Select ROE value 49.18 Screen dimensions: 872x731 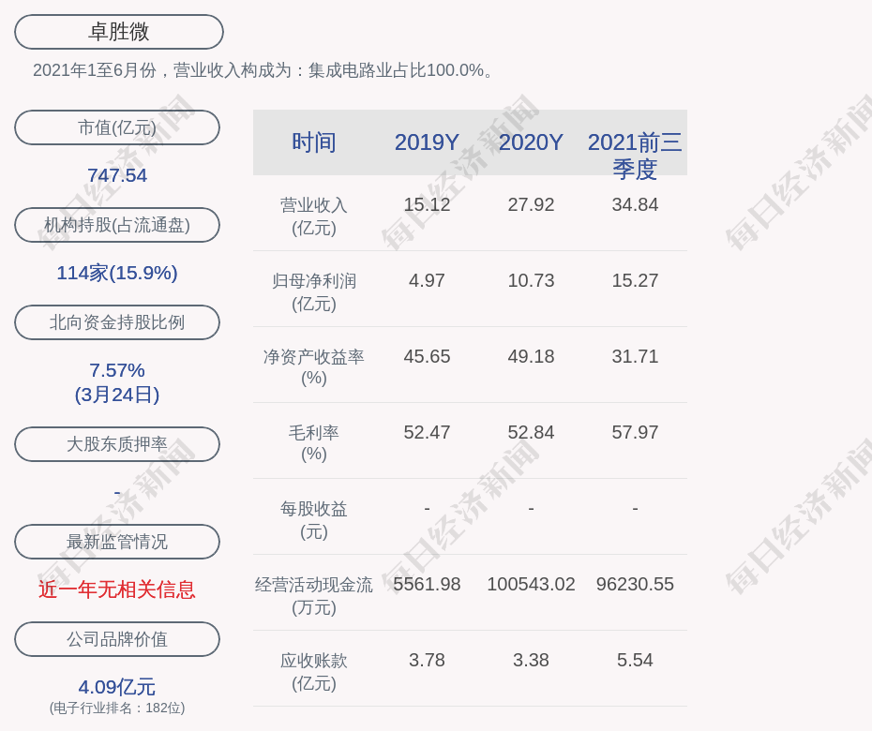click(531, 356)
